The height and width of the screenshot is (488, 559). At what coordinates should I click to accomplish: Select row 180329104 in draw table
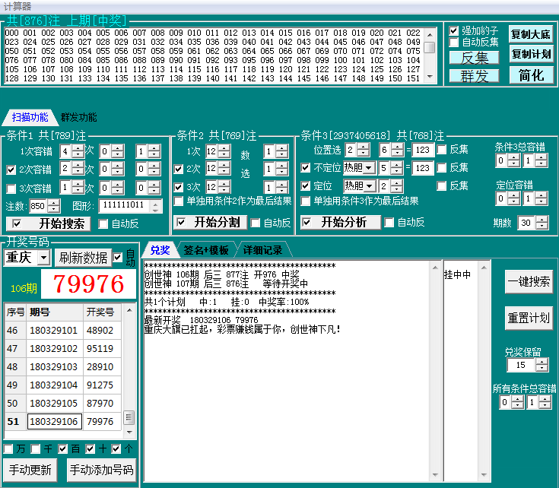point(53,385)
